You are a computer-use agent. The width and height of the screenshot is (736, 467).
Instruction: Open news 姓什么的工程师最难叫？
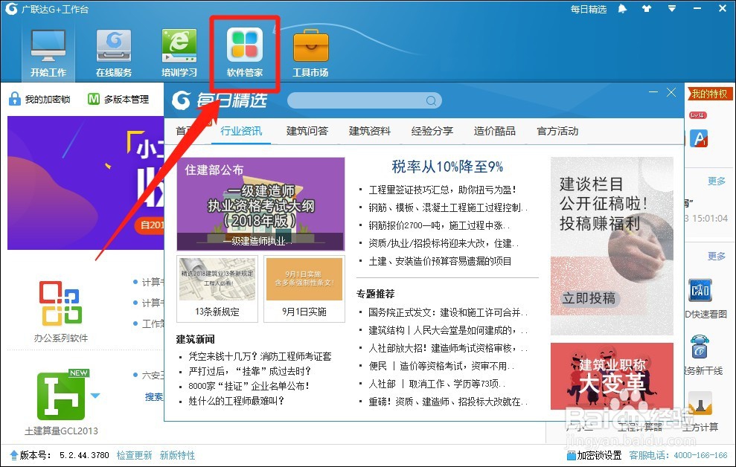236,401
